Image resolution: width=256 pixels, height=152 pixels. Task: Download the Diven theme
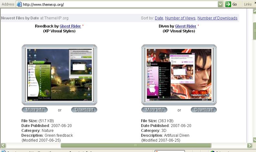tap(204, 110)
